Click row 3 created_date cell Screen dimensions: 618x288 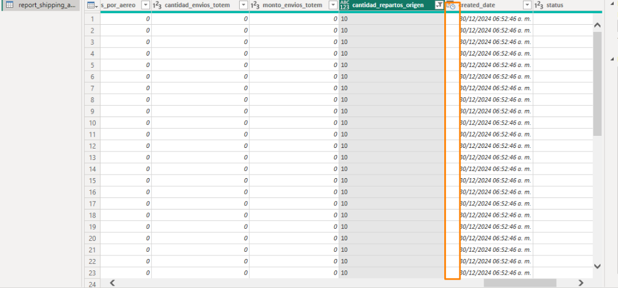(x=489, y=42)
